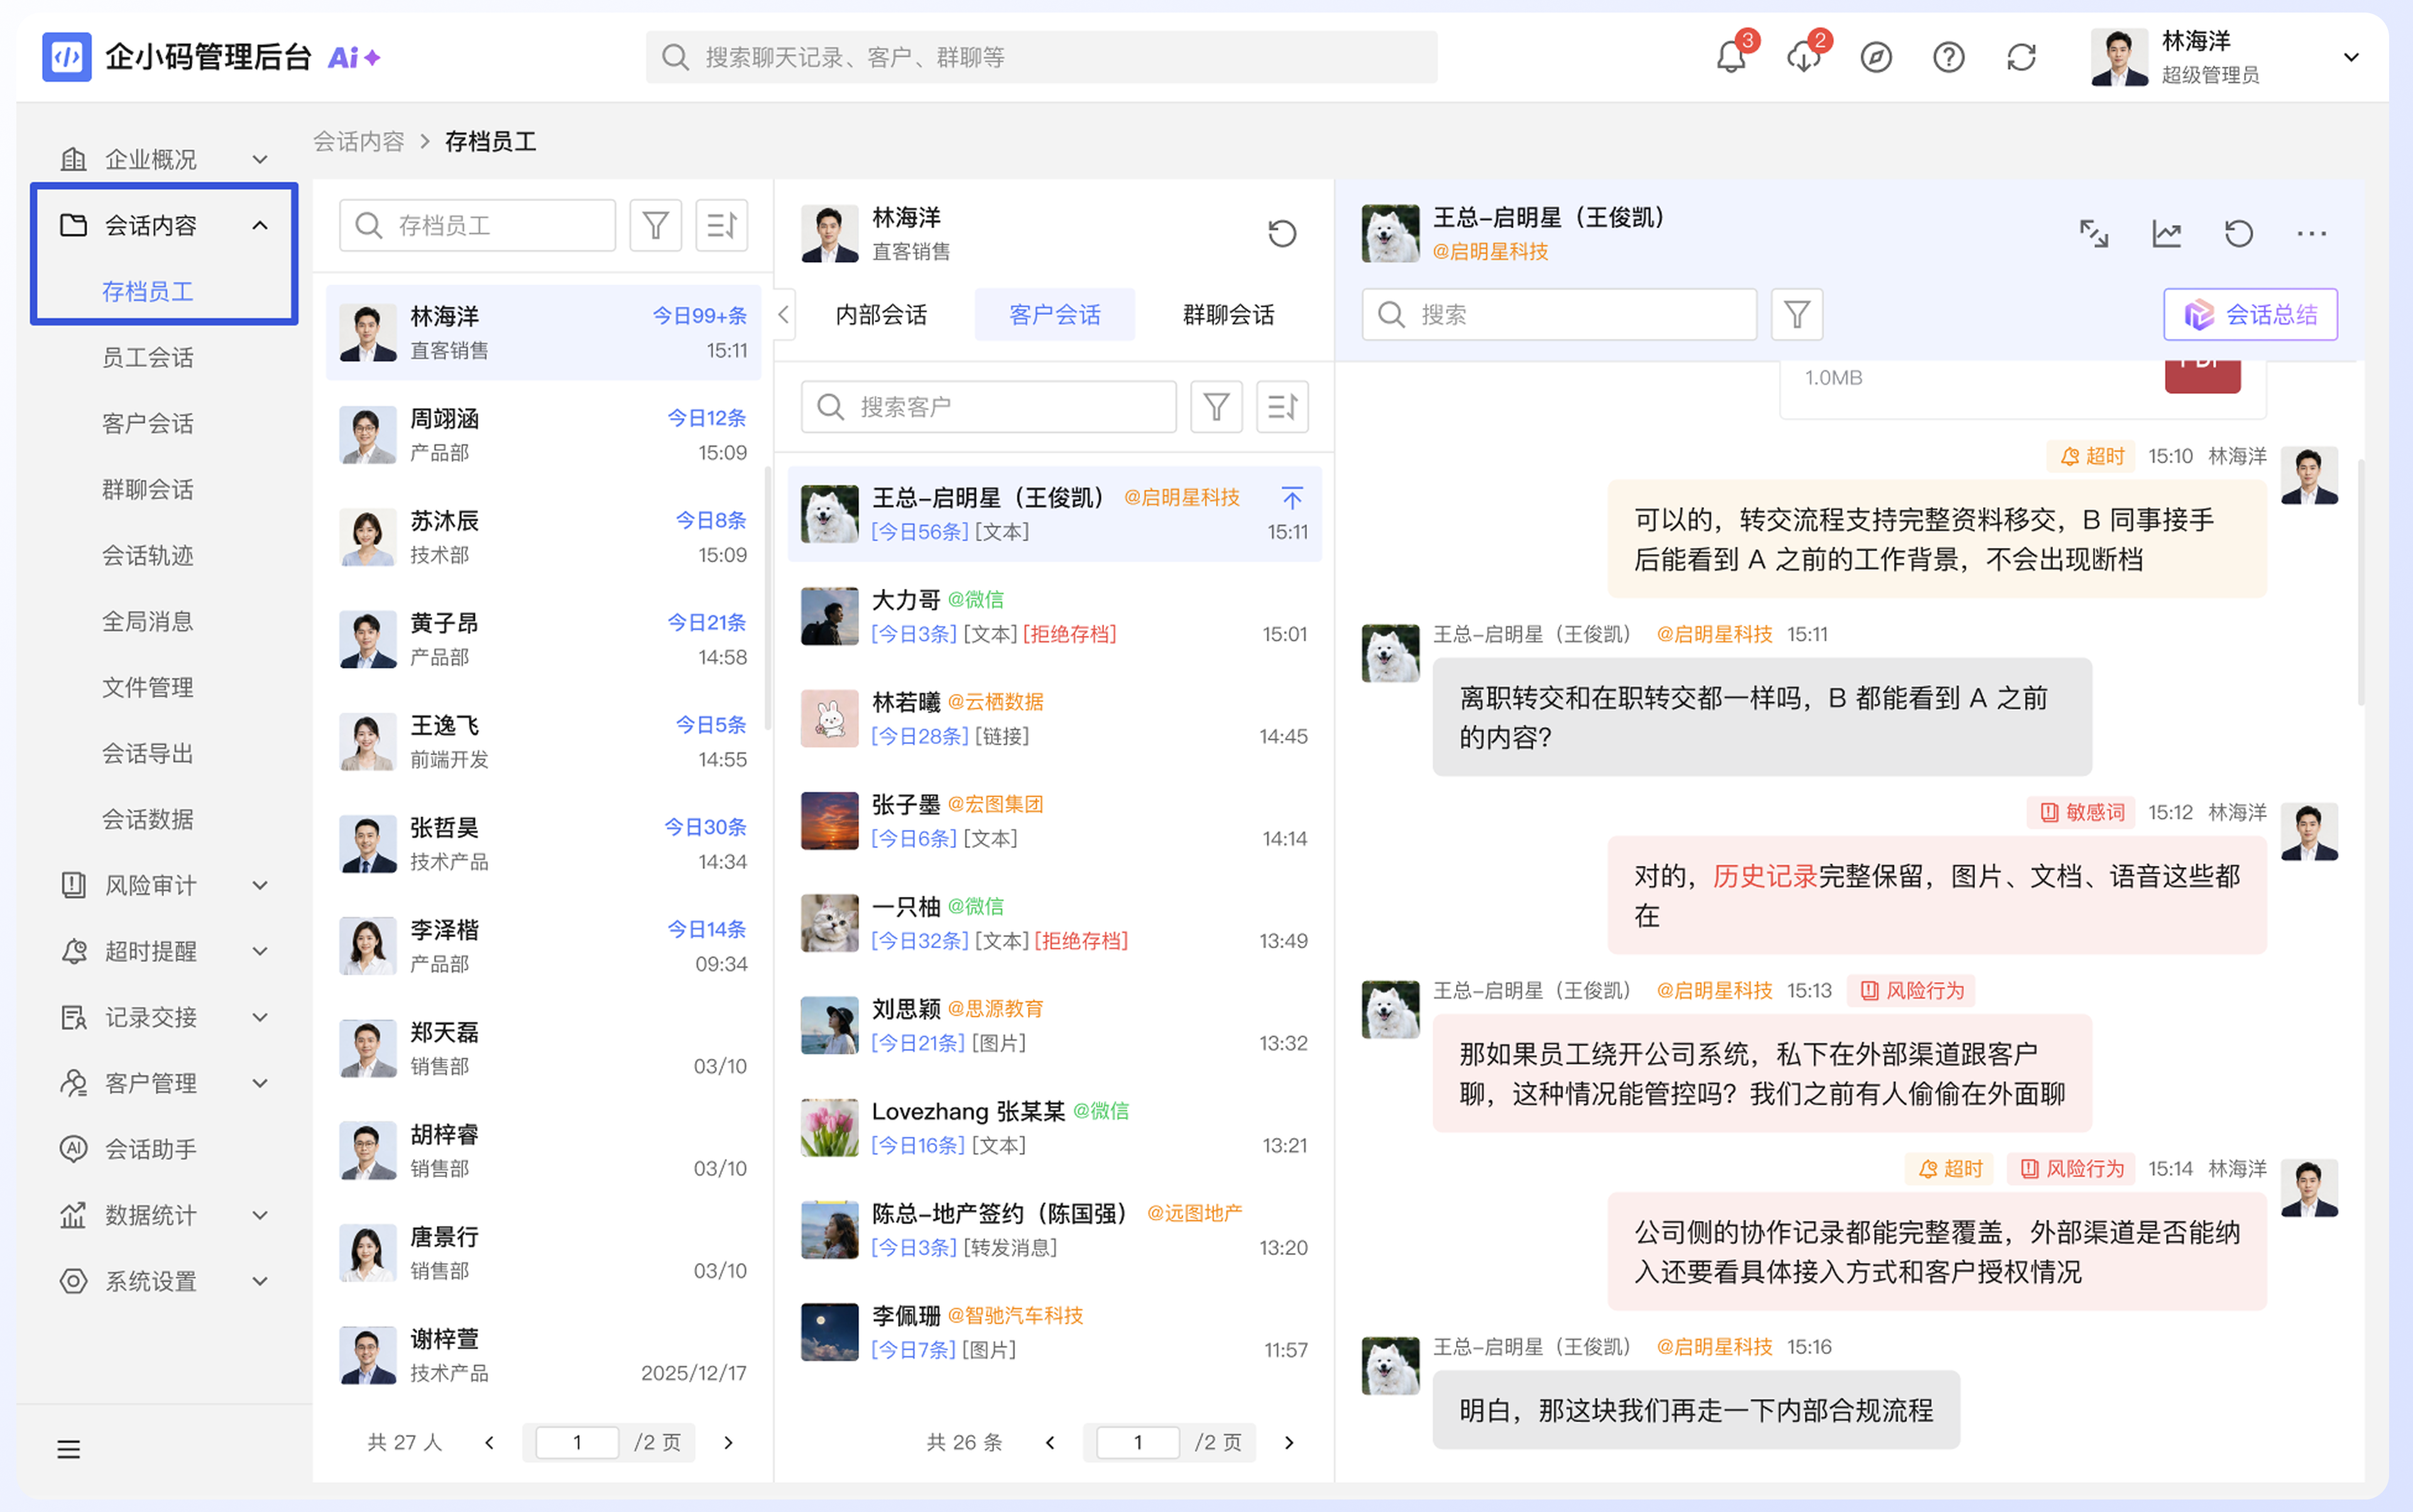
Task: Click the 会话内容 breadcrumb link
Action: tap(358, 141)
